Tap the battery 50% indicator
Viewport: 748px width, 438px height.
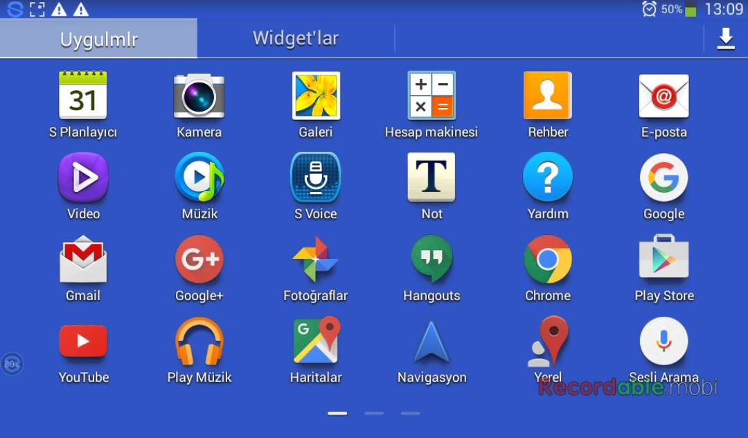pyautogui.click(x=678, y=9)
